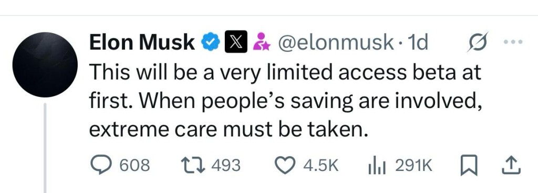Click the 4.5K likes count
Viewport: 538px width, 193px height.
pos(321,165)
